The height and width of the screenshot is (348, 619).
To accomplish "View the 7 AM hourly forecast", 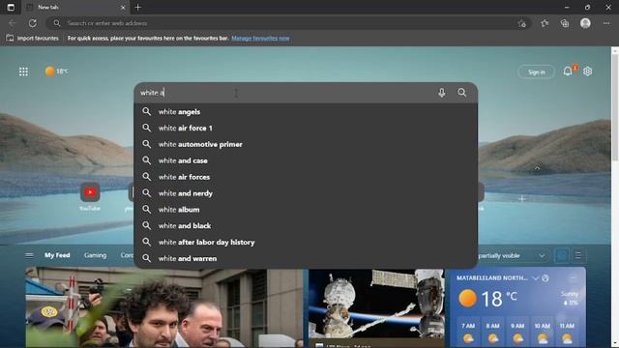I will 468,333.
